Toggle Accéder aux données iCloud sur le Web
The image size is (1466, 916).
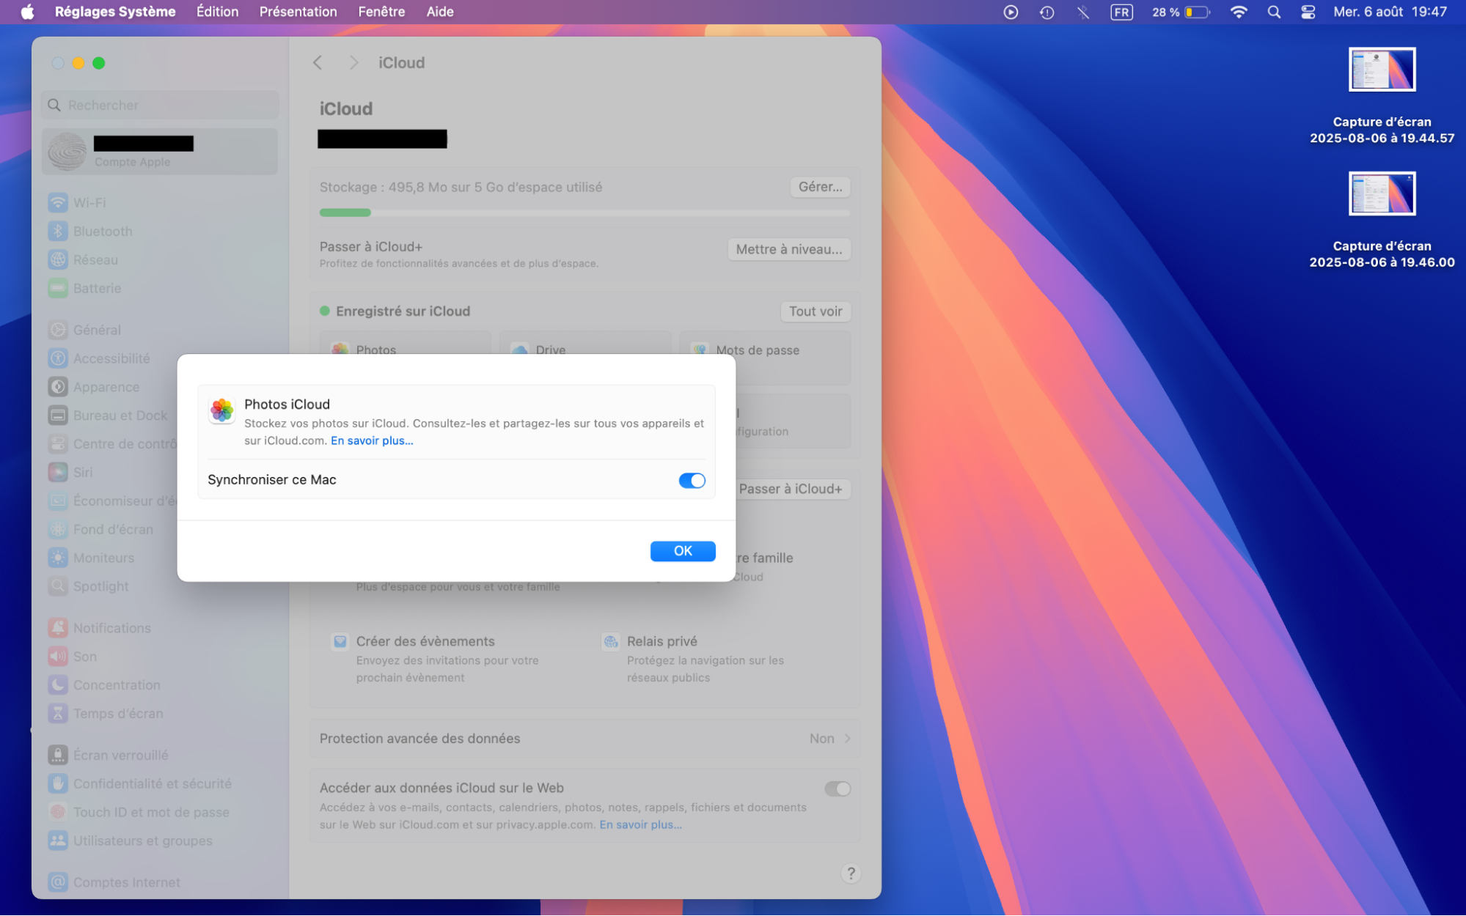tap(837, 788)
